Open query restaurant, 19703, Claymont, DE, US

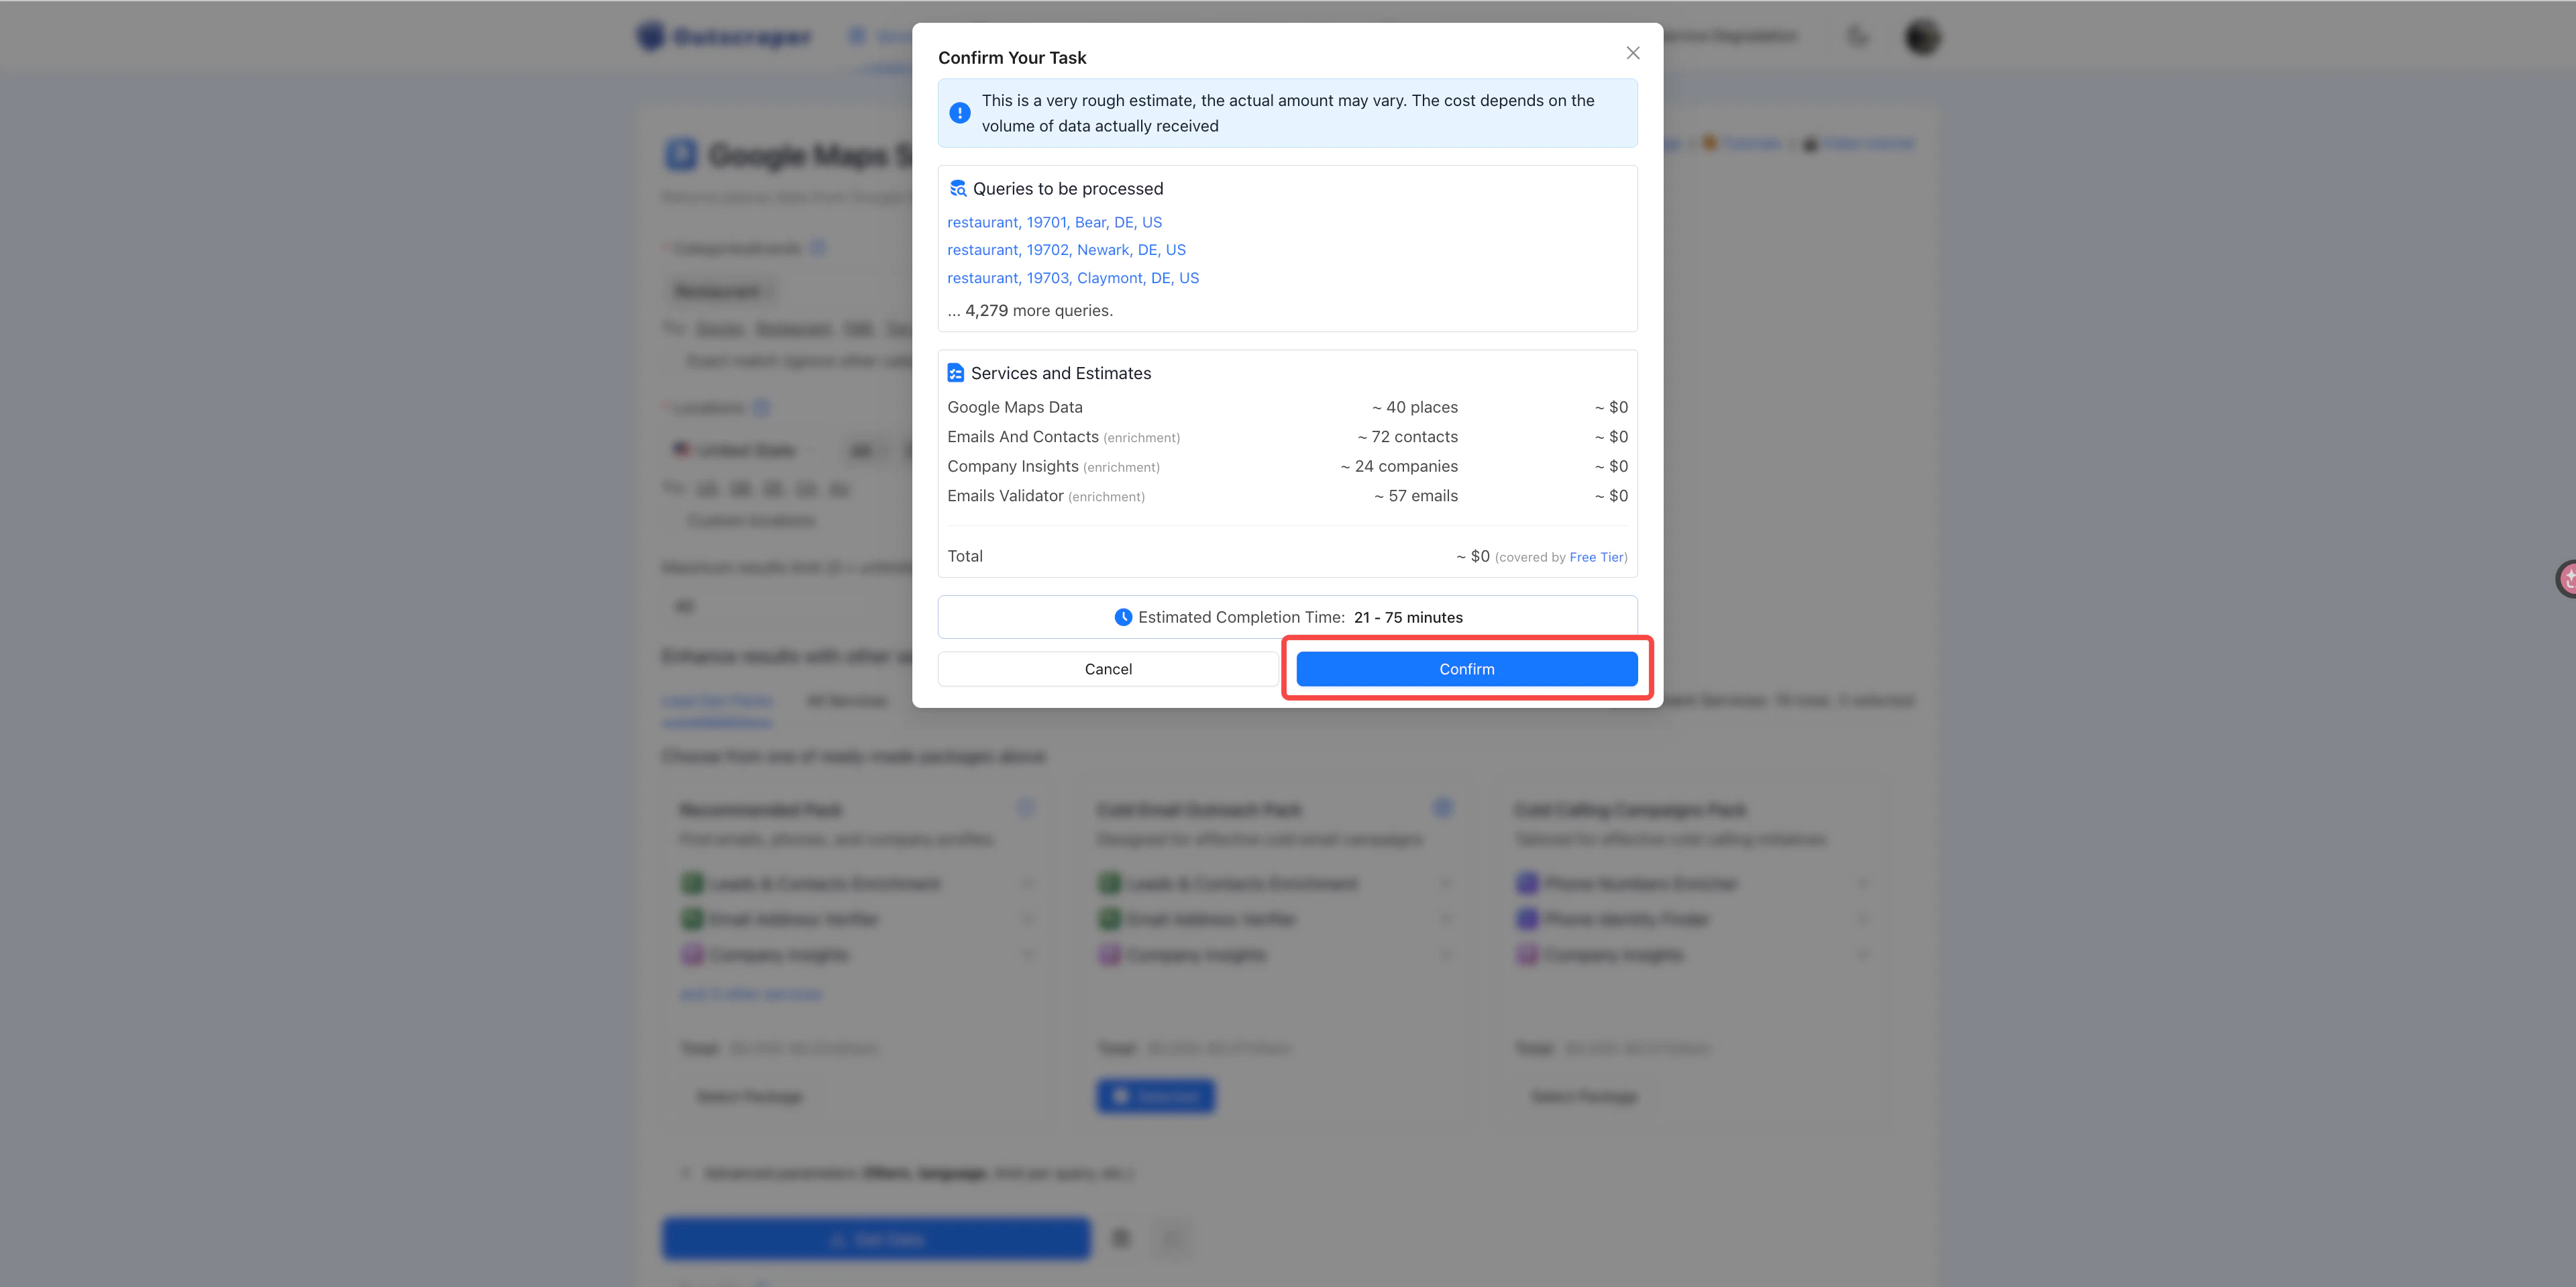click(x=1073, y=278)
